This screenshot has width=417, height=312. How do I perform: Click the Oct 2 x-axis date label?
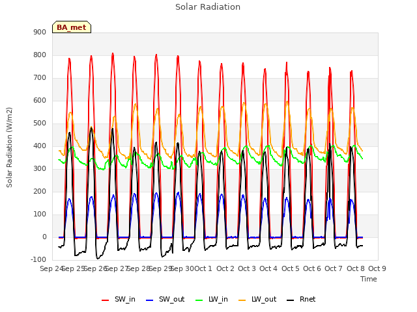click(225, 268)
